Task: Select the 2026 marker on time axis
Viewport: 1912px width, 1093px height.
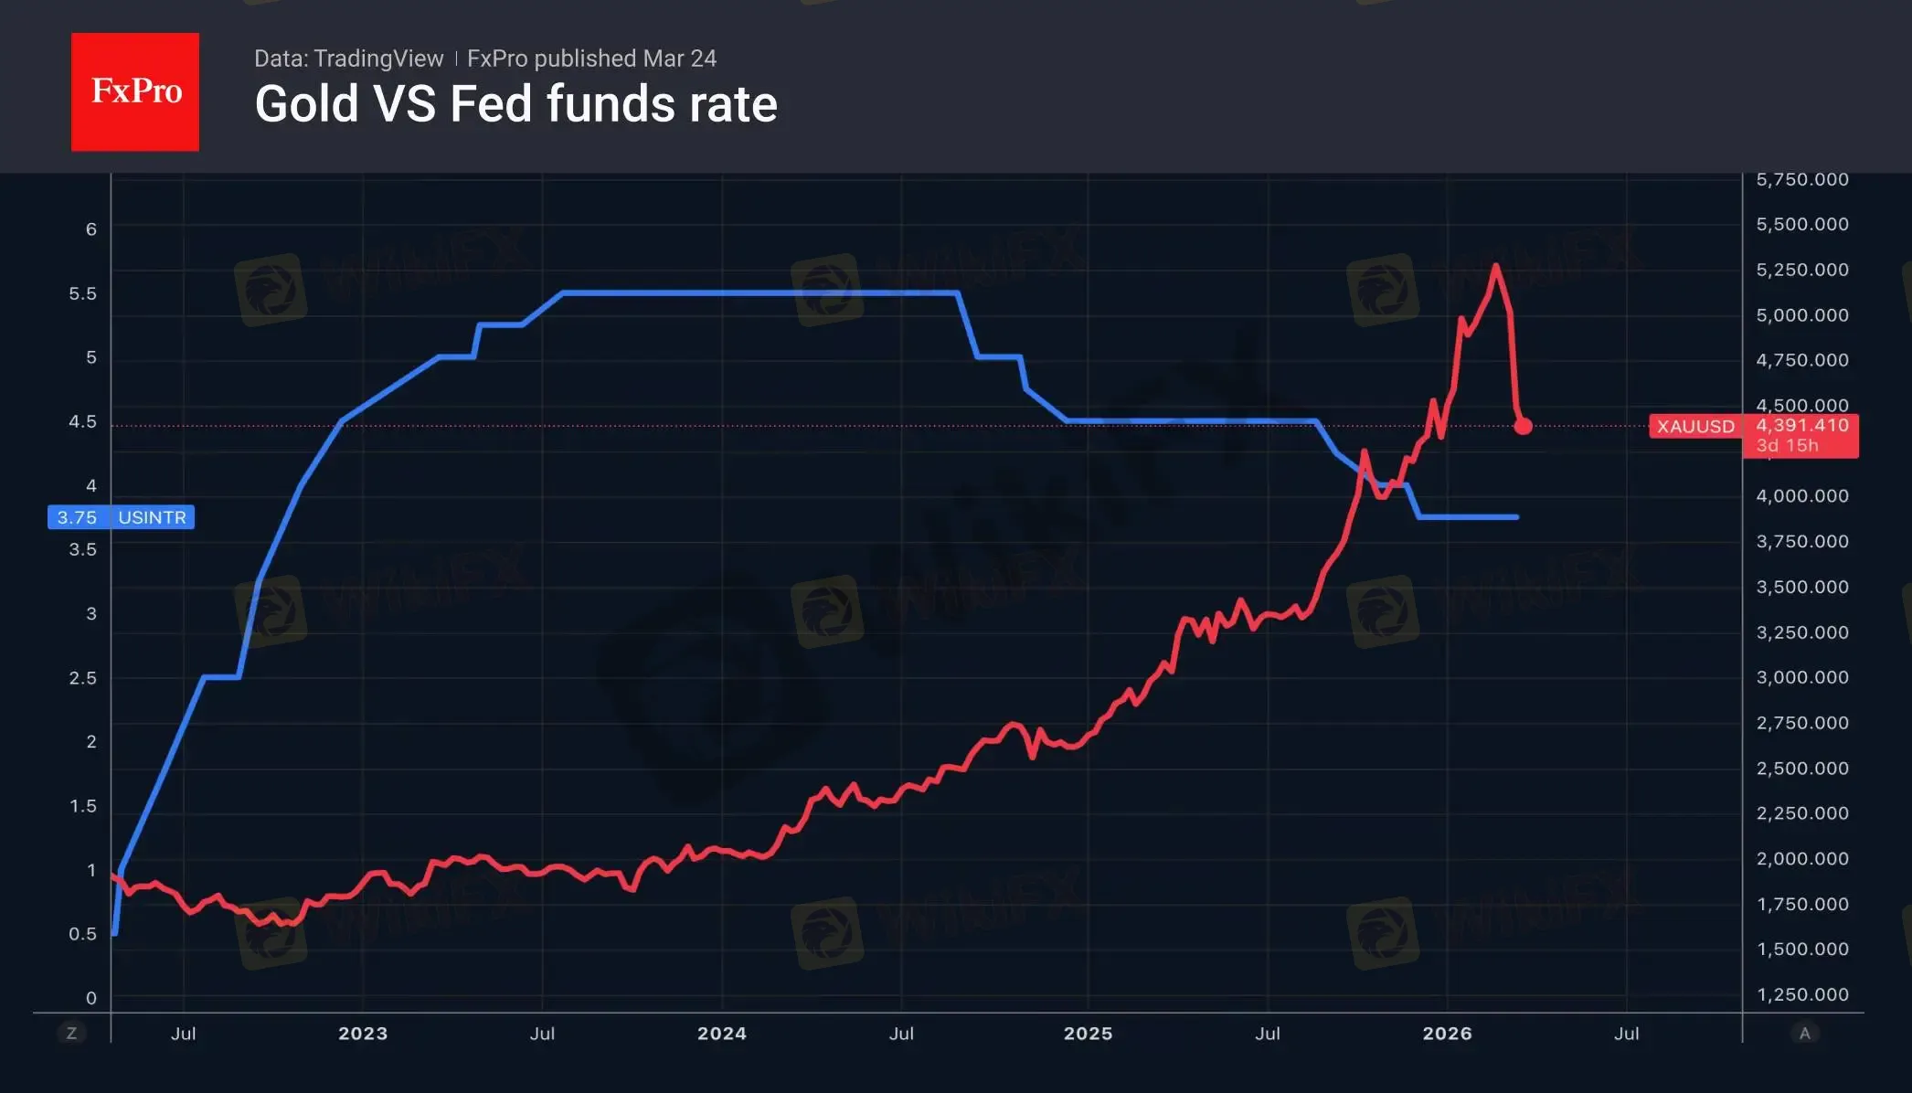Action: click(1447, 1034)
